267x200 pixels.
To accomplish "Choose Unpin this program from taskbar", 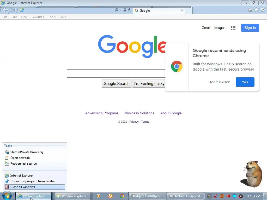I will pos(35,181).
